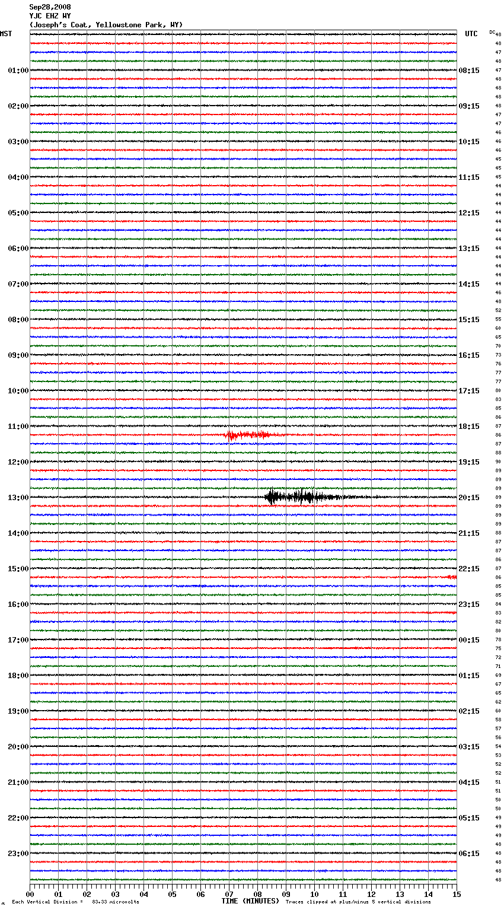This screenshot has height=910, width=504.
Task: Select the 21:00 MST row label
Action: (x=18, y=782)
